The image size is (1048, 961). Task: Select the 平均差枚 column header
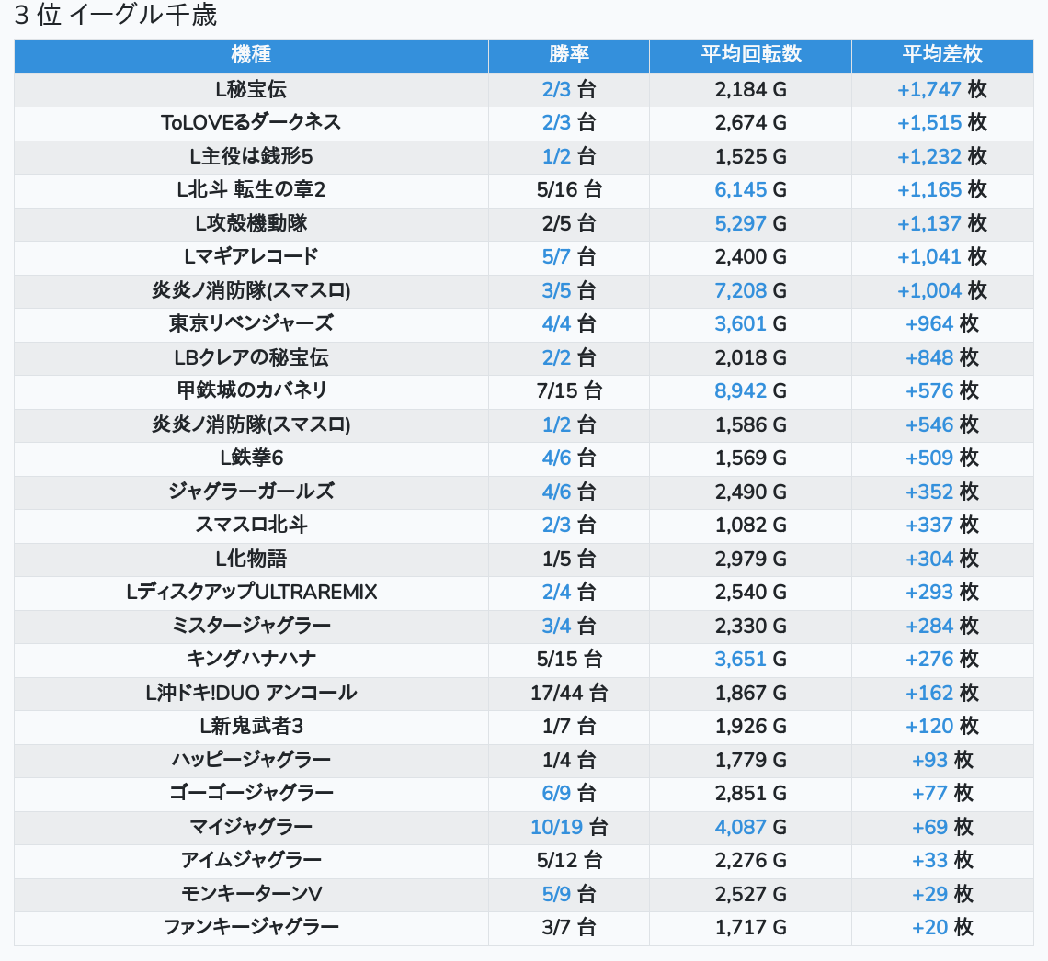click(x=941, y=55)
